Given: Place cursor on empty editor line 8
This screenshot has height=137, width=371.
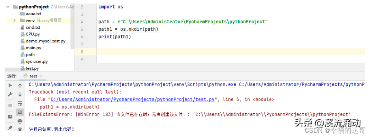Looking at the screenshot, I should pos(231,52).
